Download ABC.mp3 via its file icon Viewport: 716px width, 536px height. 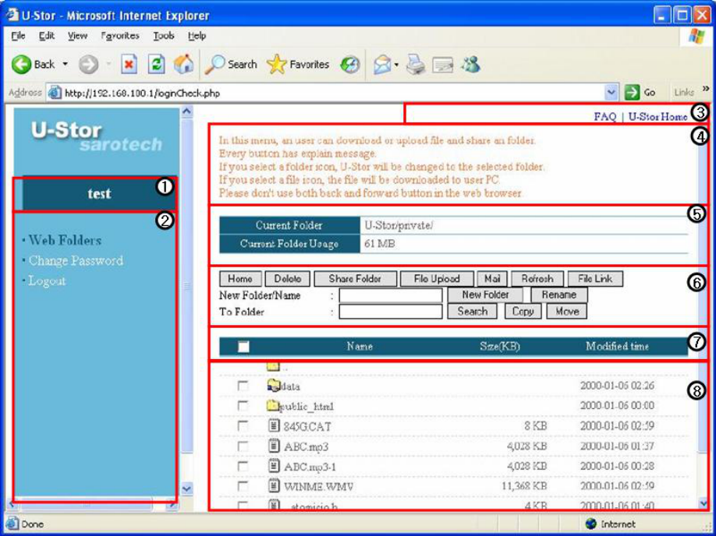[x=274, y=446]
